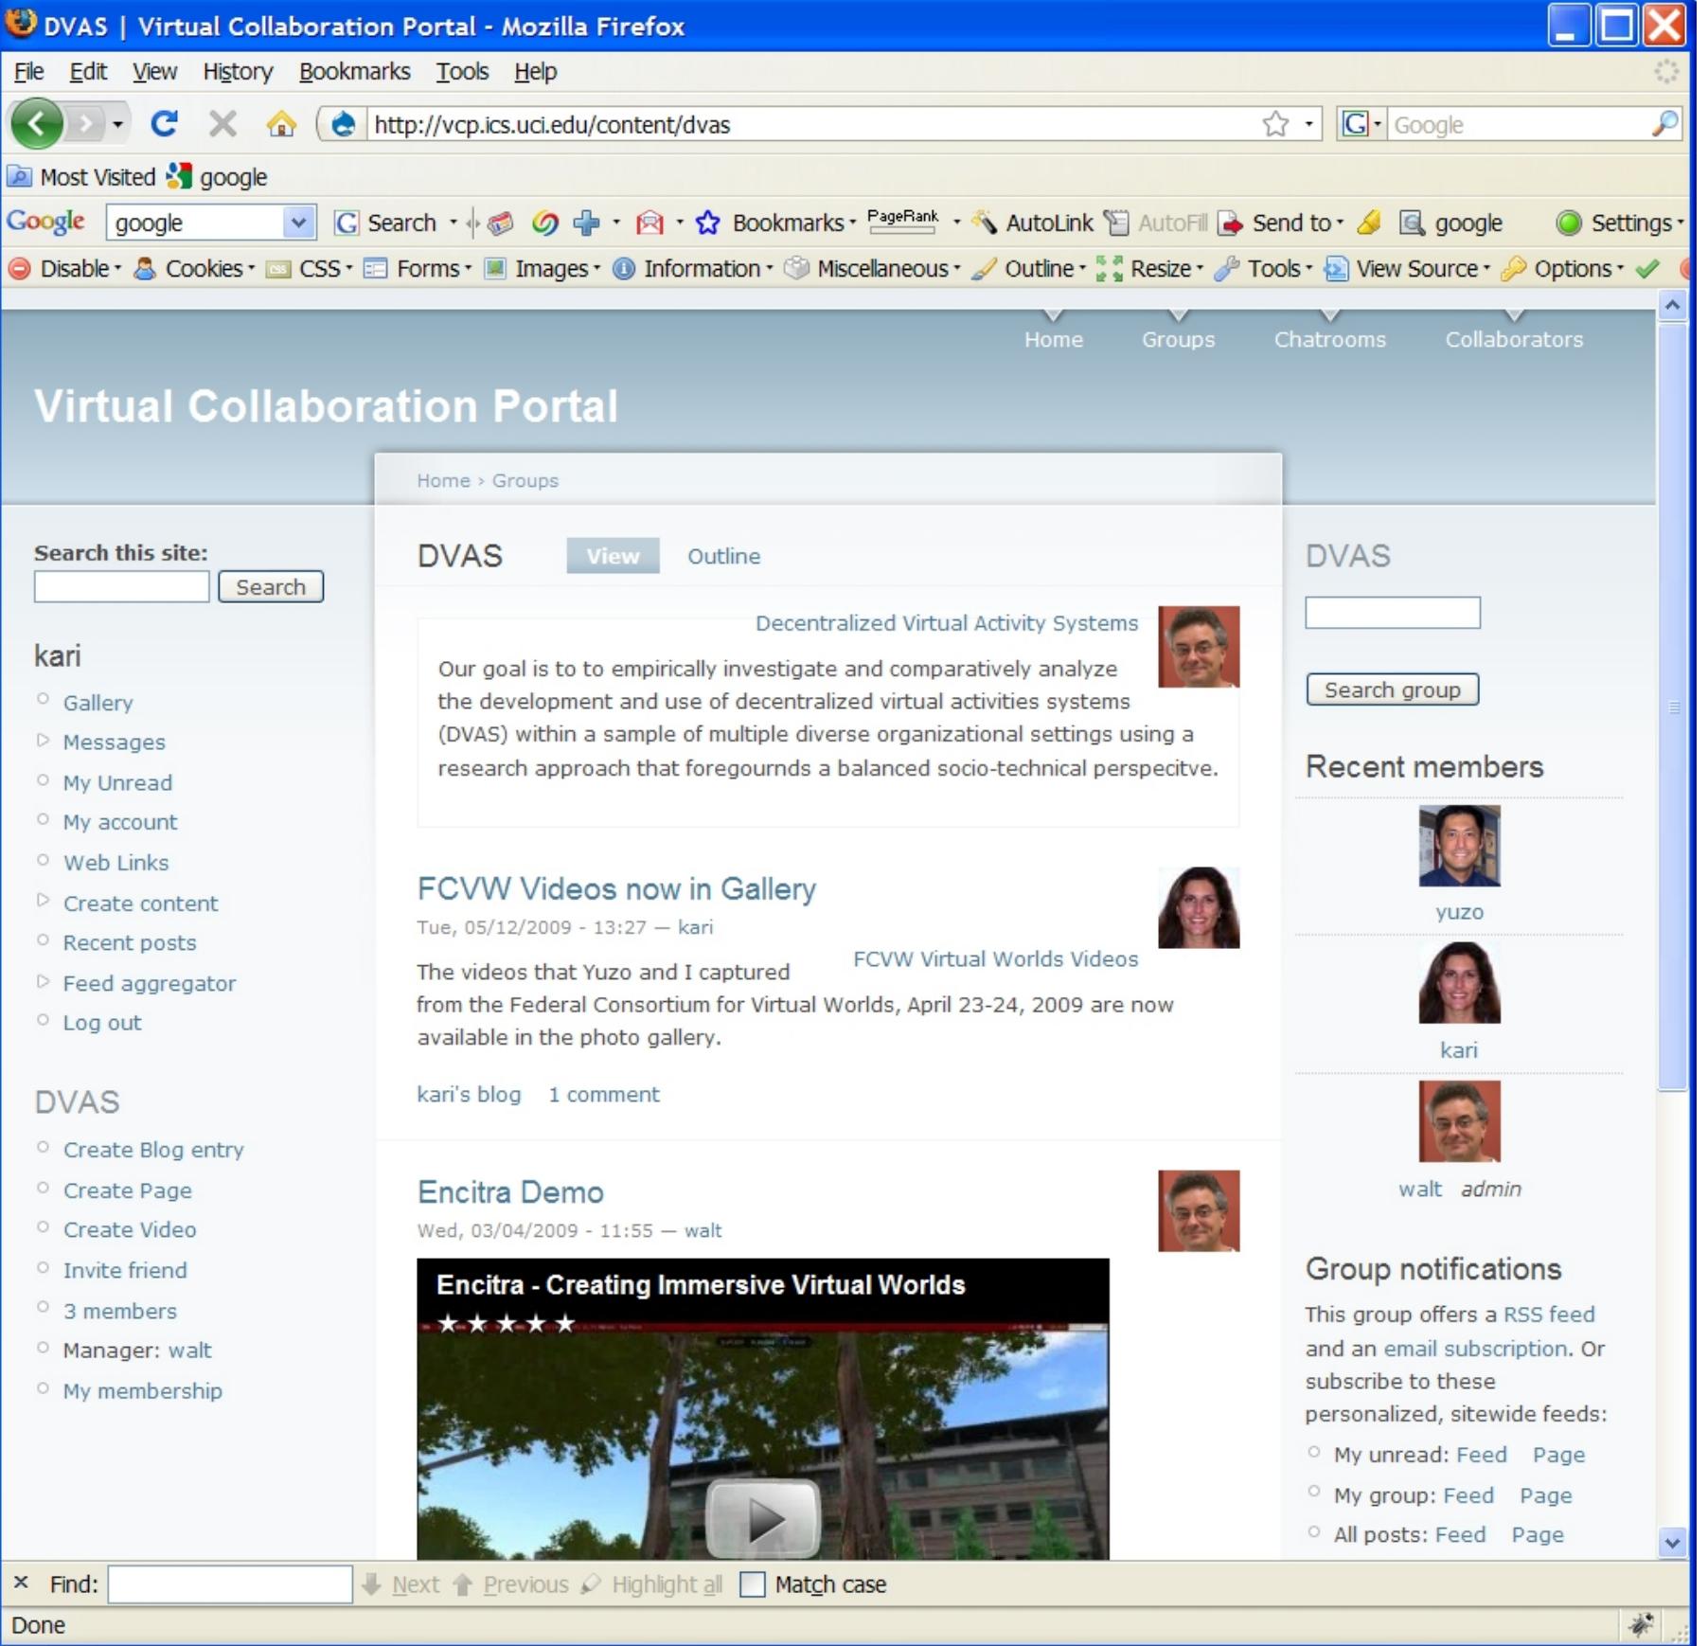Click the Most Visited bookmarks icon
This screenshot has height=1646, width=1708.
19,176
